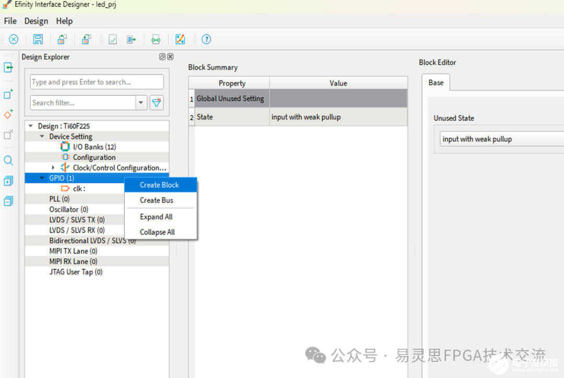Open the show/hide resource assigner icon
The height and width of the screenshot is (378, 564).
(x=156, y=39)
